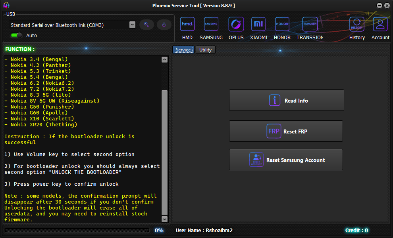
Task: Click the Nokia 3.4 (Bengal) line
Action: point(36,59)
